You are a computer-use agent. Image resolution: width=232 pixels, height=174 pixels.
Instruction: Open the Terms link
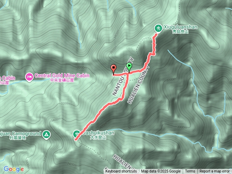click(x=190, y=171)
